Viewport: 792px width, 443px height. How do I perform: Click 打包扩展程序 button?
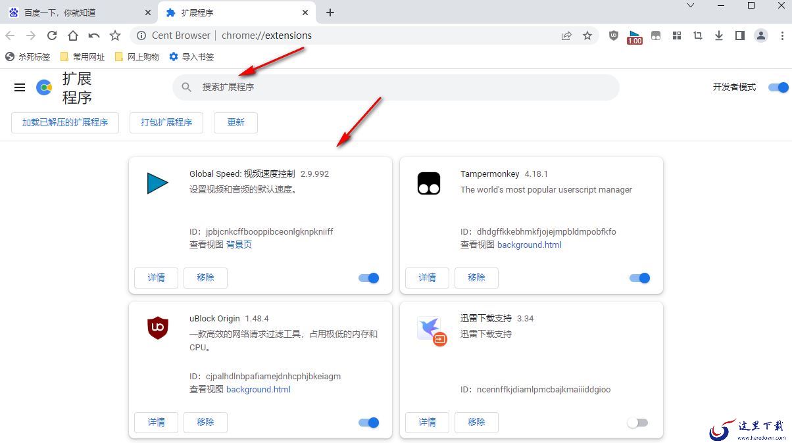coord(166,122)
